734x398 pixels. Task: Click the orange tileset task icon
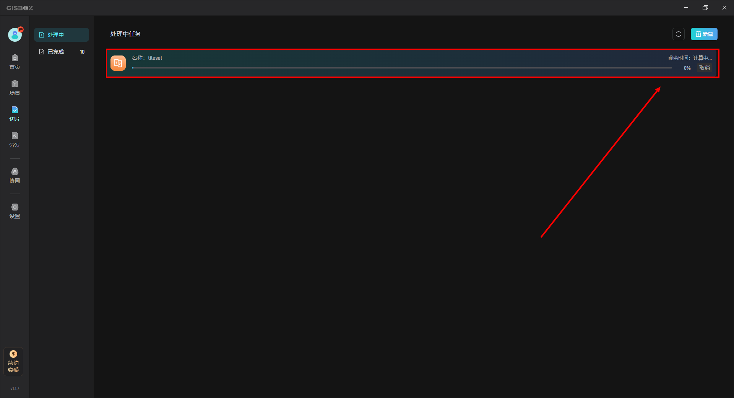pos(118,63)
